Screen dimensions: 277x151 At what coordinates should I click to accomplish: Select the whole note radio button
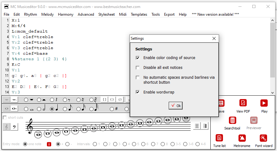26,109
